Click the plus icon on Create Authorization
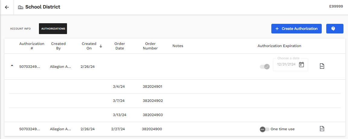The image size is (348, 139). coord(277,29)
